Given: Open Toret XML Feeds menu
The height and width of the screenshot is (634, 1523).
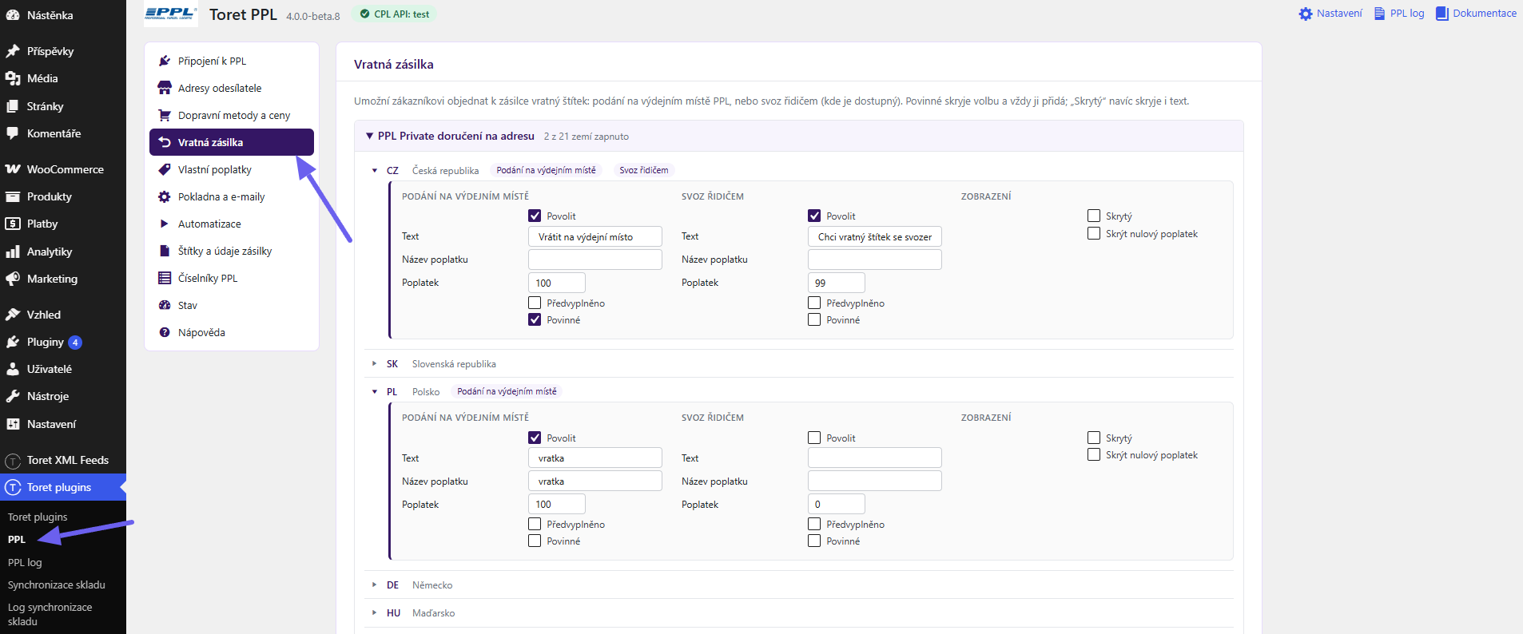Looking at the screenshot, I should [63, 460].
